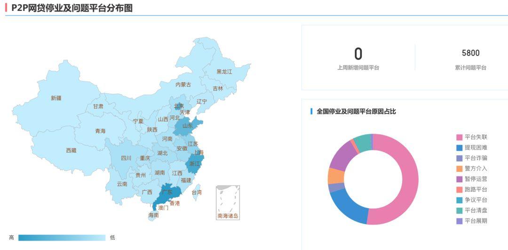Select 四川 province on the map
This screenshot has width=508, height=250.
pyautogui.click(x=126, y=158)
